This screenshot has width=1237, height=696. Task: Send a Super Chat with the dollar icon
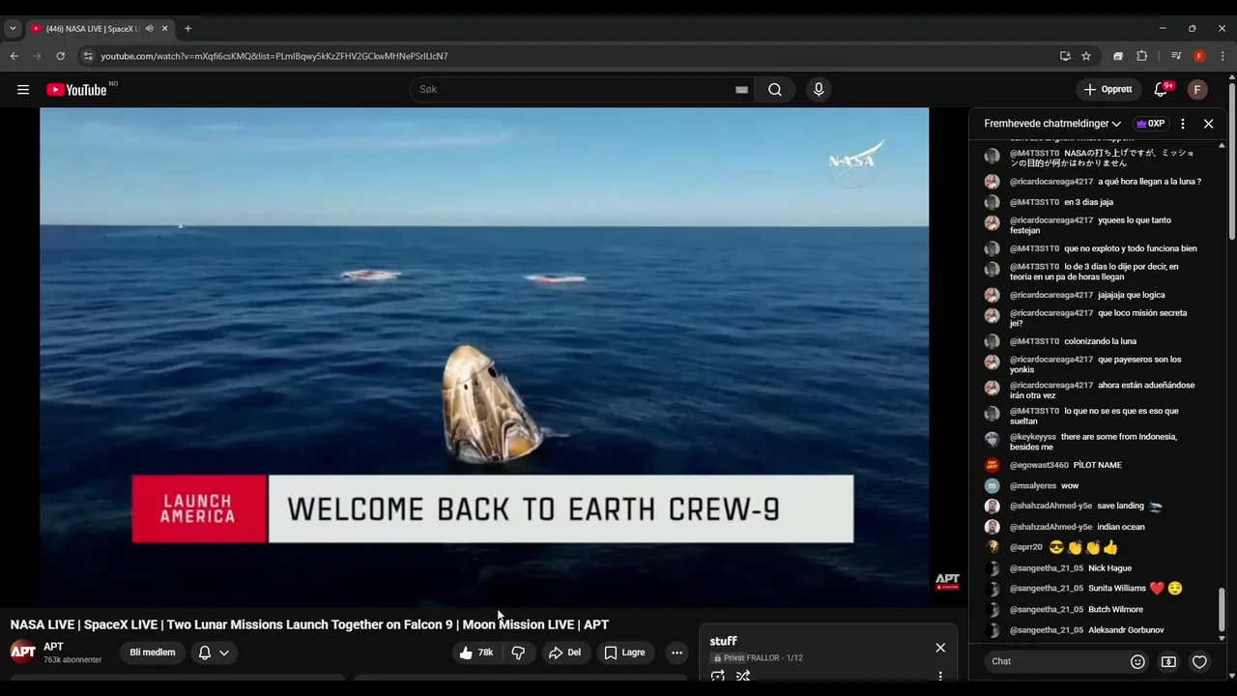(1168, 662)
